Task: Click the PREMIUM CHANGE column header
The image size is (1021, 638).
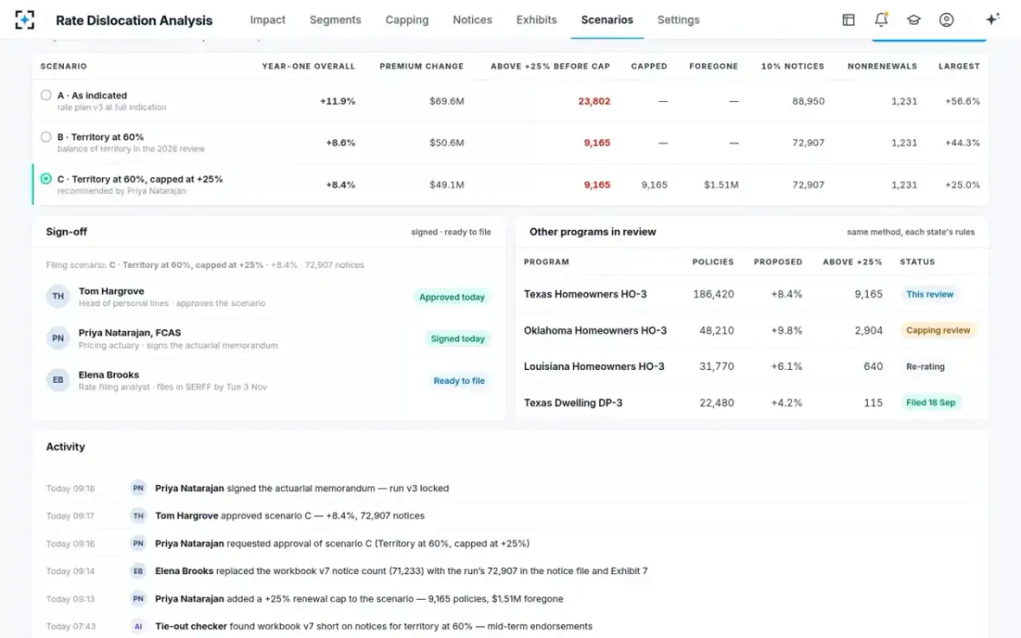Action: click(422, 66)
